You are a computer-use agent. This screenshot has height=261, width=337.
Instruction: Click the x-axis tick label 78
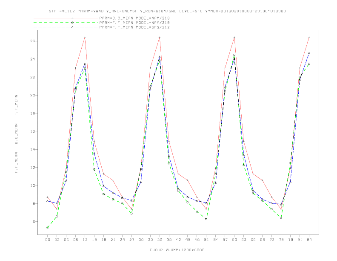click(290, 240)
